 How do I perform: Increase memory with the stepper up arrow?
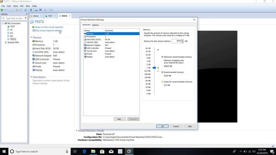(182, 40)
